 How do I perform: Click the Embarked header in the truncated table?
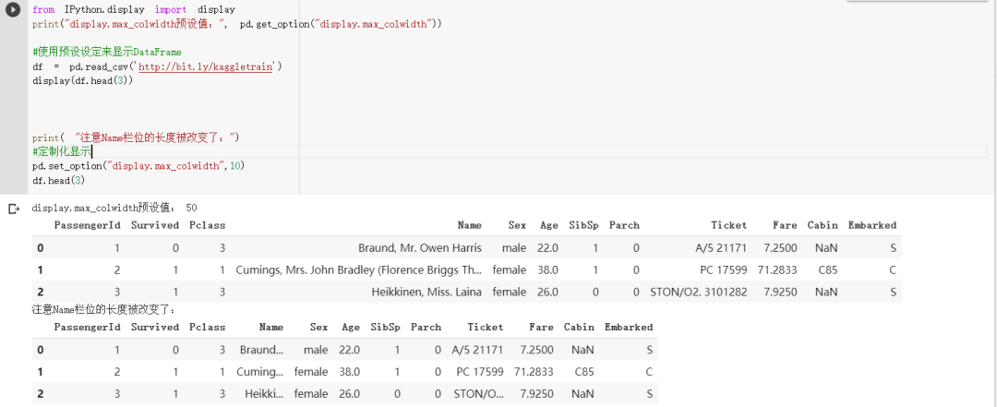628,328
